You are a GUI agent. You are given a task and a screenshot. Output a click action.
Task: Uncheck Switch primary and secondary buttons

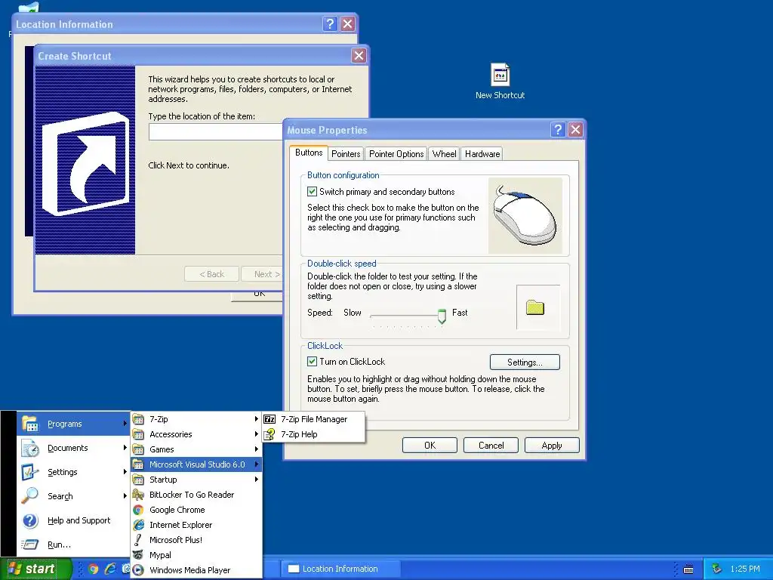312,191
